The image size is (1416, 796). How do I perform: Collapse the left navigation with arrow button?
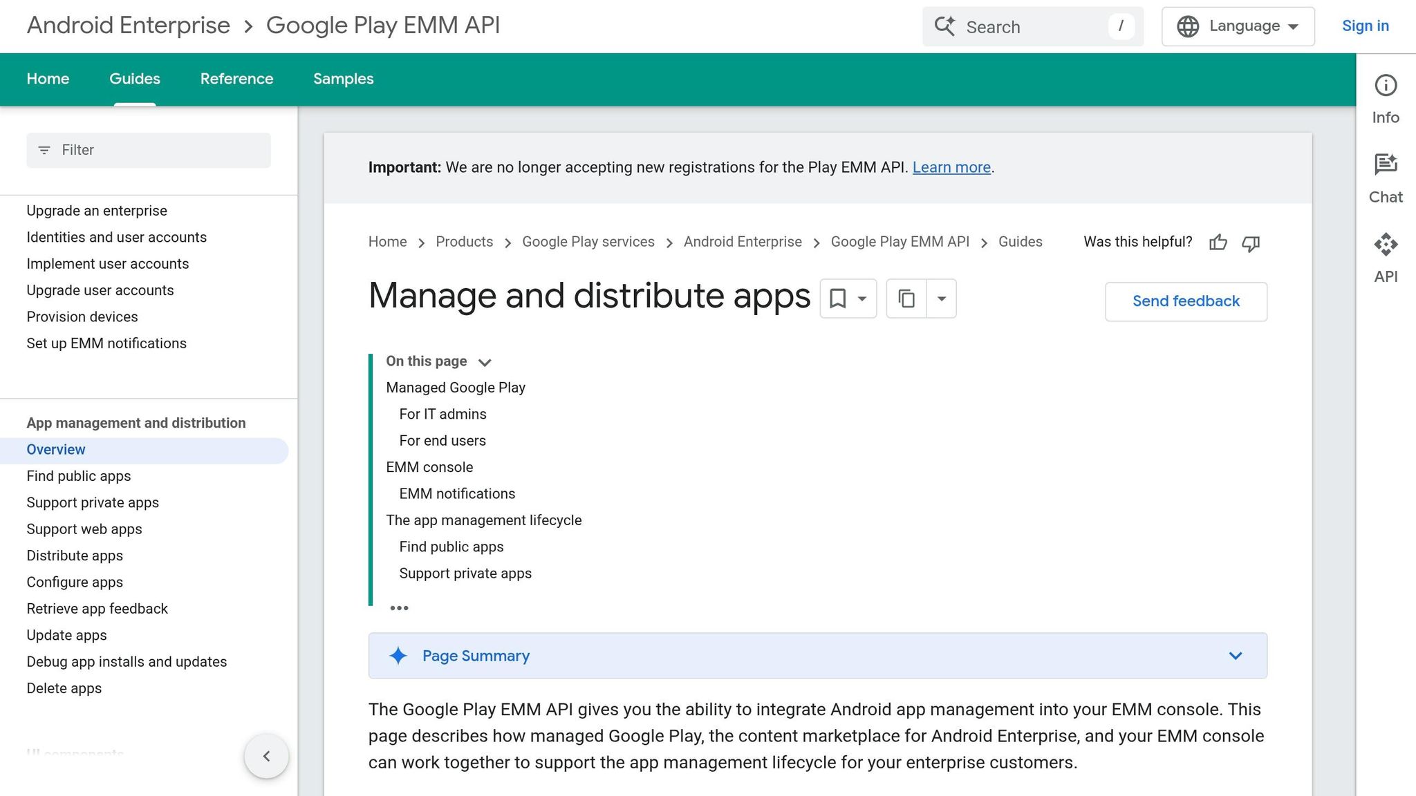point(266,756)
